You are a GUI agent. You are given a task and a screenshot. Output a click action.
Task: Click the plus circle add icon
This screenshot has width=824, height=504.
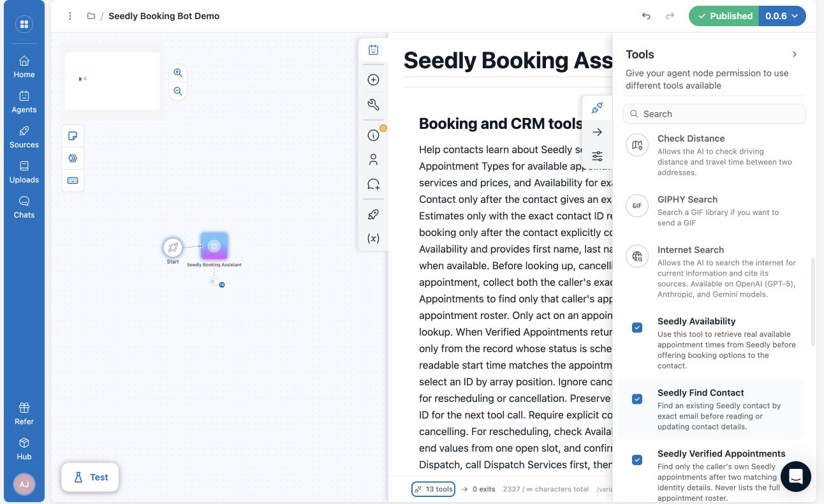coord(374,80)
